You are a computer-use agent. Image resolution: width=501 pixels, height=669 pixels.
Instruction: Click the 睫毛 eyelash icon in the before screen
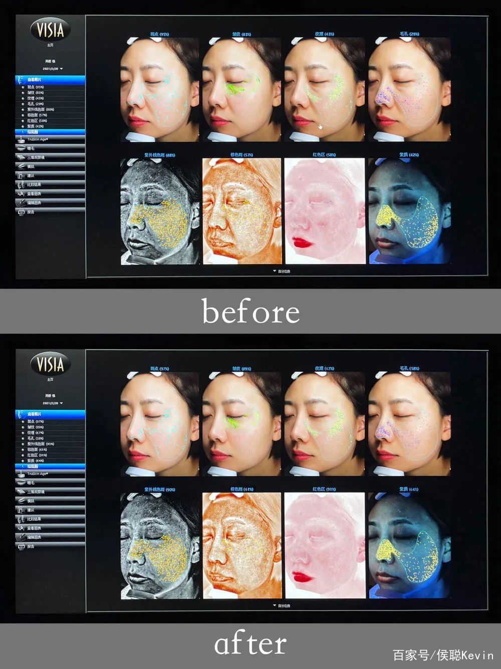[21, 148]
